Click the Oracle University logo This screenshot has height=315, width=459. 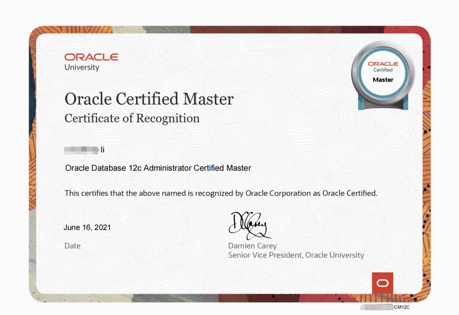click(91, 62)
